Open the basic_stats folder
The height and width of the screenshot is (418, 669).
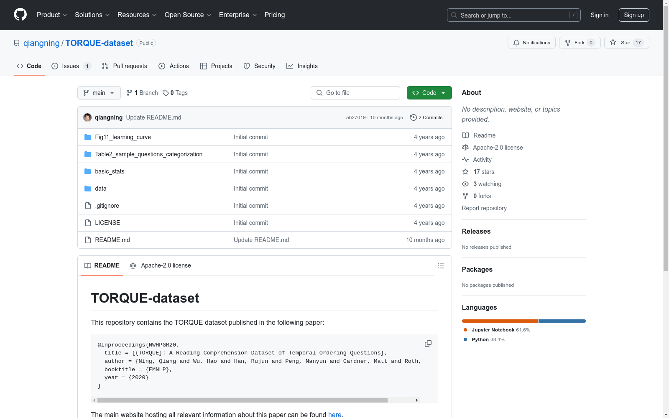pos(110,171)
